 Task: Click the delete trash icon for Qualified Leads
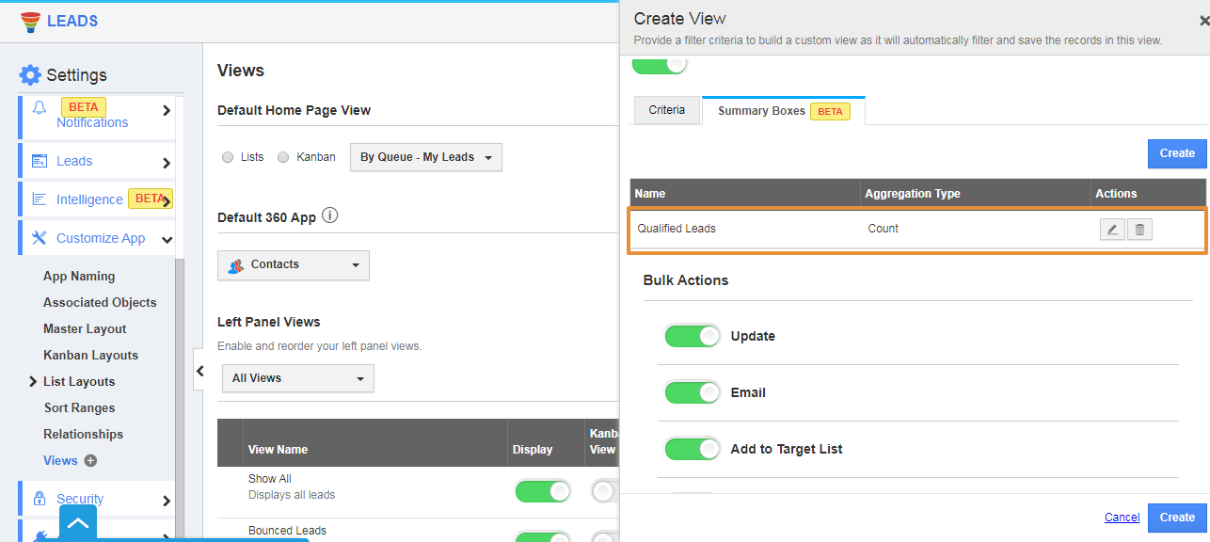[x=1139, y=229]
